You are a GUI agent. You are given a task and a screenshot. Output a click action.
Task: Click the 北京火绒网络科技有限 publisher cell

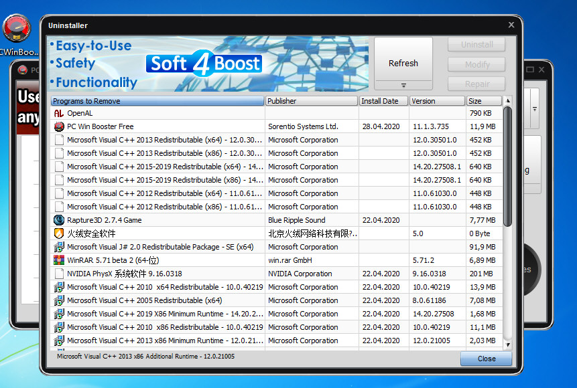pyautogui.click(x=312, y=233)
